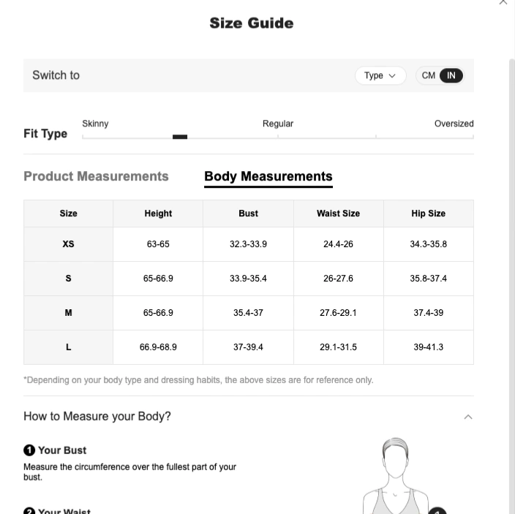Click the XS size row header
Image resolution: width=515 pixels, height=514 pixels.
coord(68,244)
